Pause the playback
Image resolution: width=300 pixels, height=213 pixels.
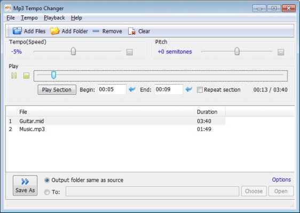(14, 76)
